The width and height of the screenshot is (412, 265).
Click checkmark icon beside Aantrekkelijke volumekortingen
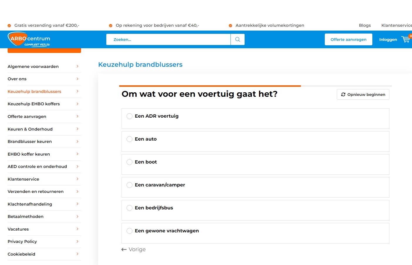231,26
